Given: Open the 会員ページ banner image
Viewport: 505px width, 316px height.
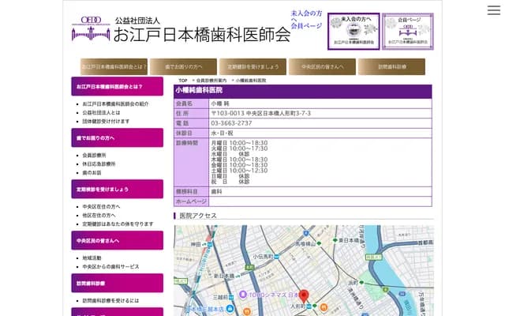Looking at the screenshot, I should coord(407,30).
